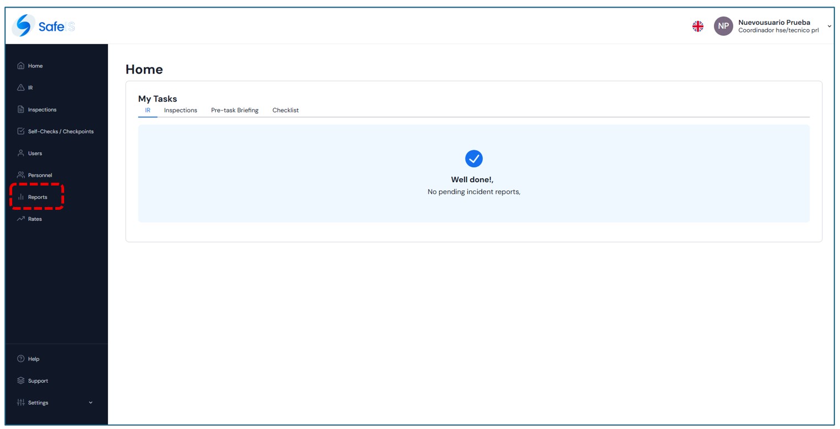Switch to the Pre-task Briefing tab
Viewport: 840px width, 429px height.
click(x=234, y=110)
